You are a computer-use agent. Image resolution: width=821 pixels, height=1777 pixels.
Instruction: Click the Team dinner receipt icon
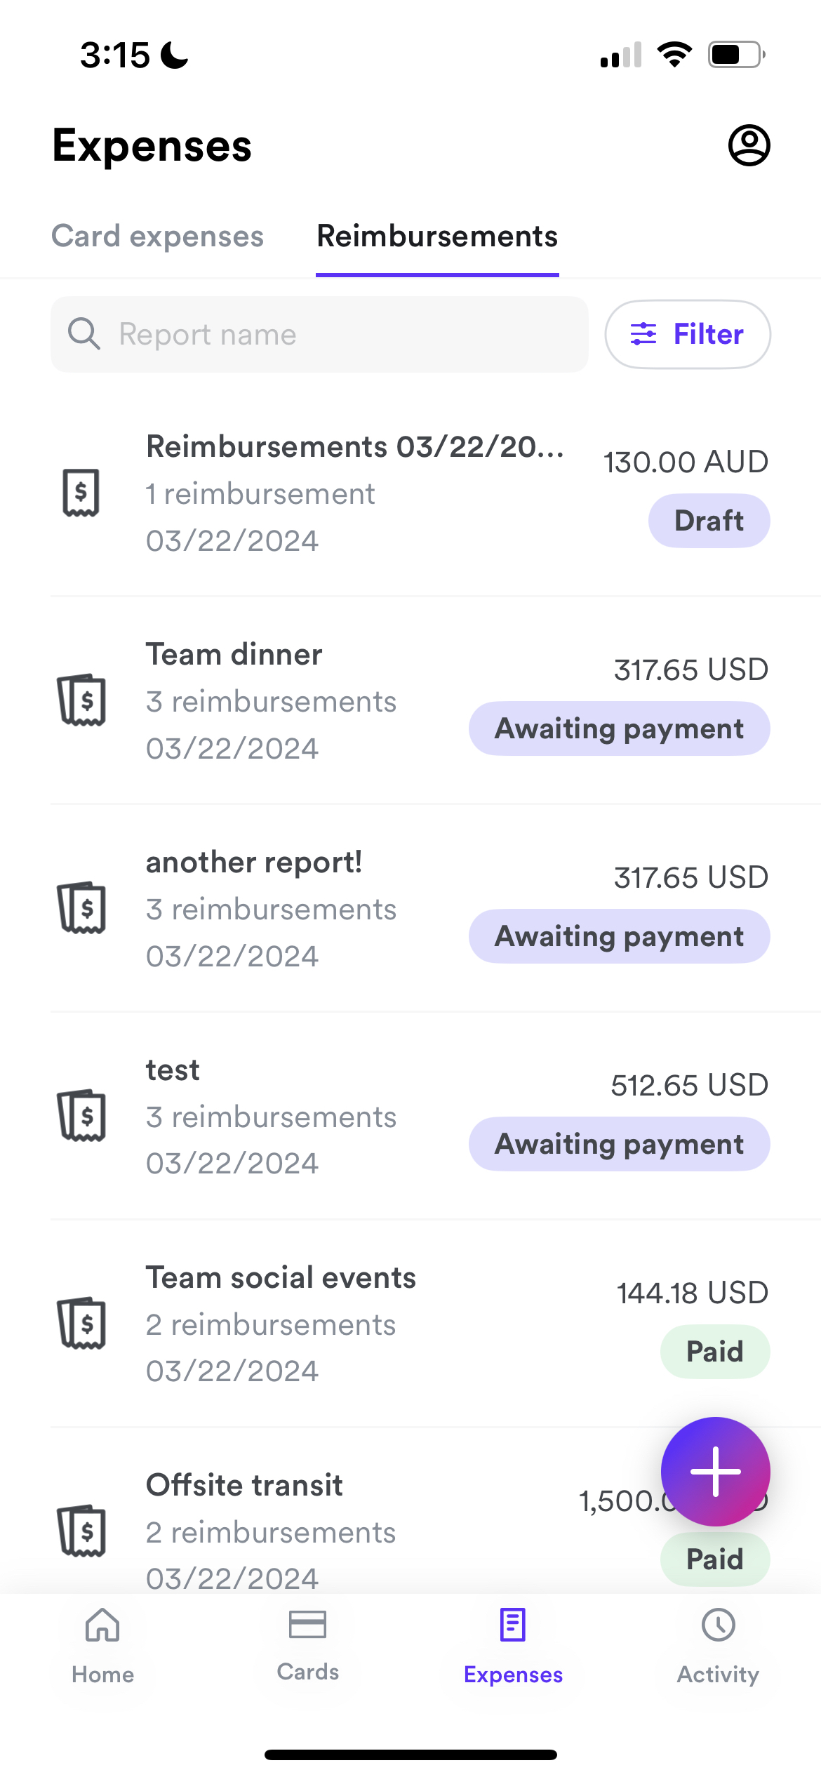click(x=81, y=700)
